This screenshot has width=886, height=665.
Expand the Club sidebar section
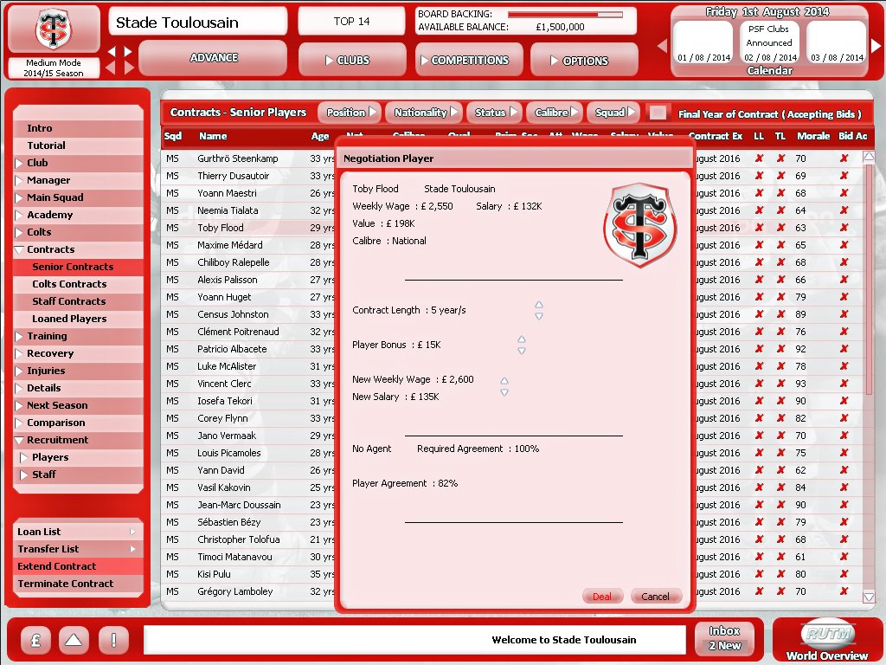coord(20,163)
